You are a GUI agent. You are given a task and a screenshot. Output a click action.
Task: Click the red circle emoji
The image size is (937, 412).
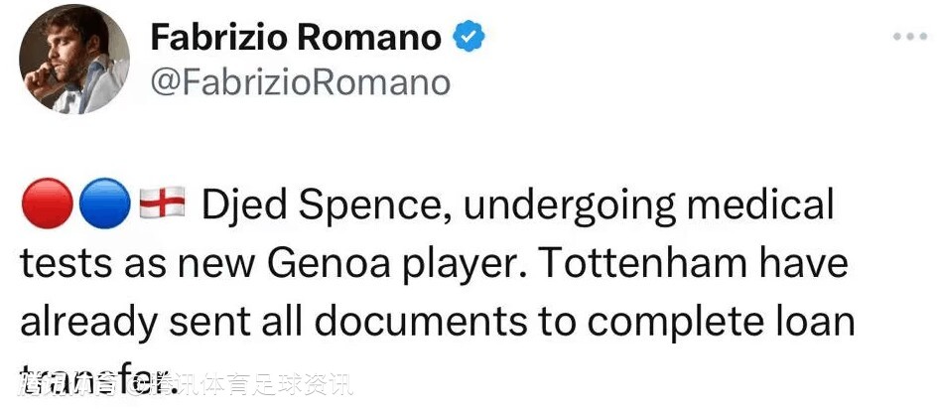click(x=43, y=206)
